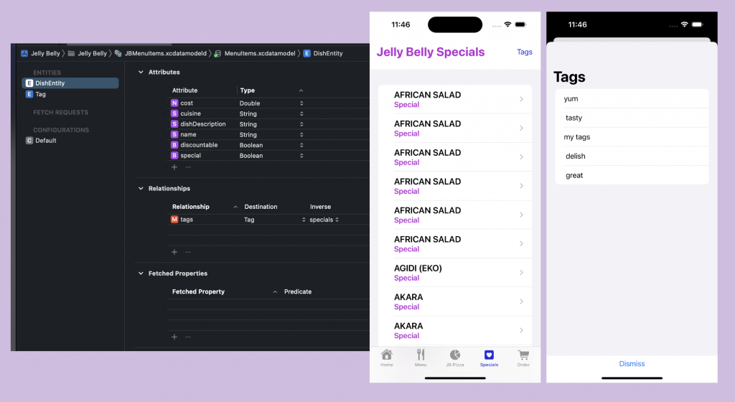Click the minus icon under Fetched Properties
The height and width of the screenshot is (402, 735).
point(188,337)
